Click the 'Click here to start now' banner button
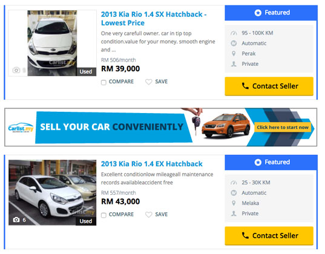The width and height of the screenshot is (325, 254). pyautogui.click(x=283, y=128)
